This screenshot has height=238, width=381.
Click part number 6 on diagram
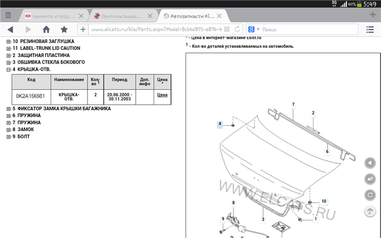click(x=327, y=152)
